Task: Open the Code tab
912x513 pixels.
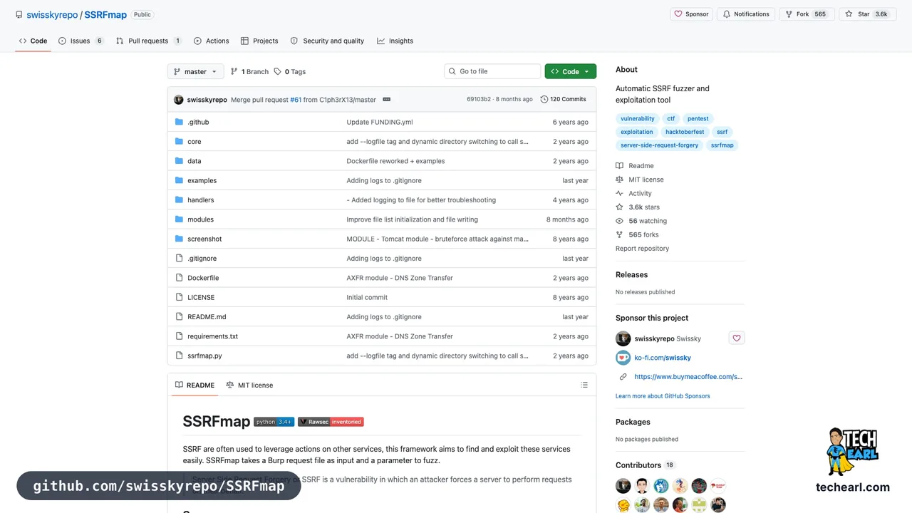Action: 33,41
